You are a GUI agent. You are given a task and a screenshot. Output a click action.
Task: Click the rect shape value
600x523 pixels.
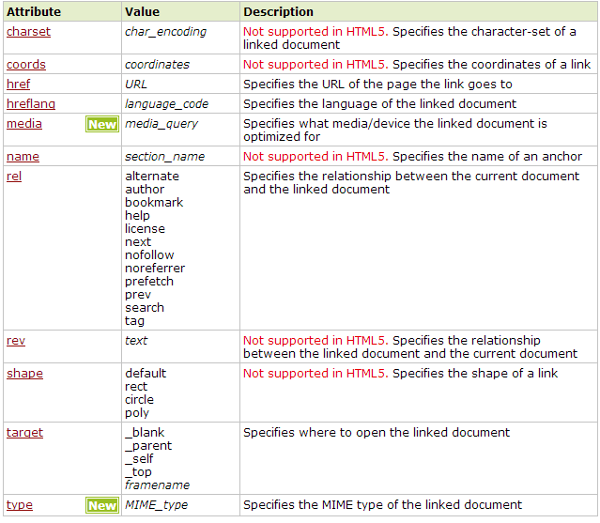click(136, 387)
